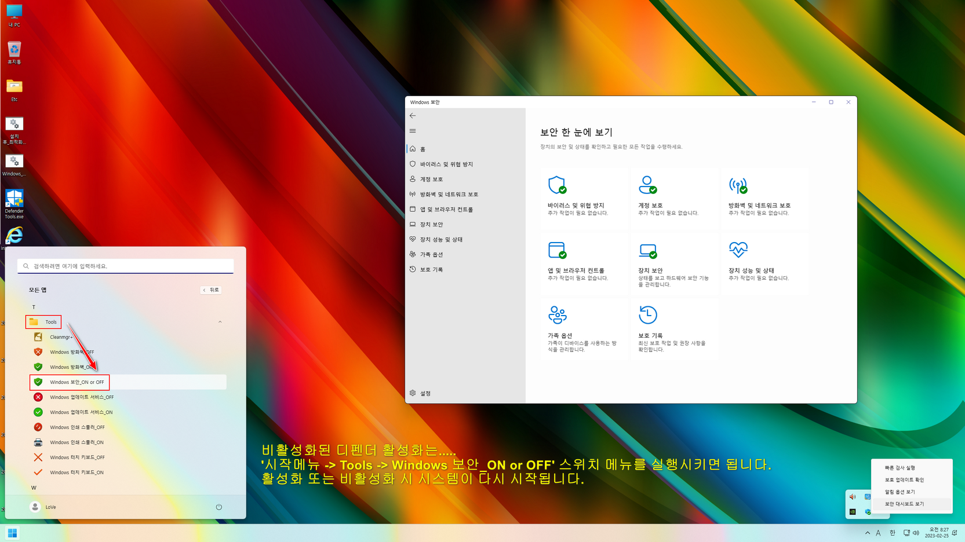
Task: Launch Cleanmgr+ from the Tools folder
Action: point(128,337)
